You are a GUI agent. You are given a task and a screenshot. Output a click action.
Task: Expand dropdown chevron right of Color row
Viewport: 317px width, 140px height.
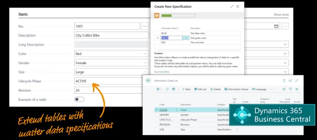(x=285, y=54)
